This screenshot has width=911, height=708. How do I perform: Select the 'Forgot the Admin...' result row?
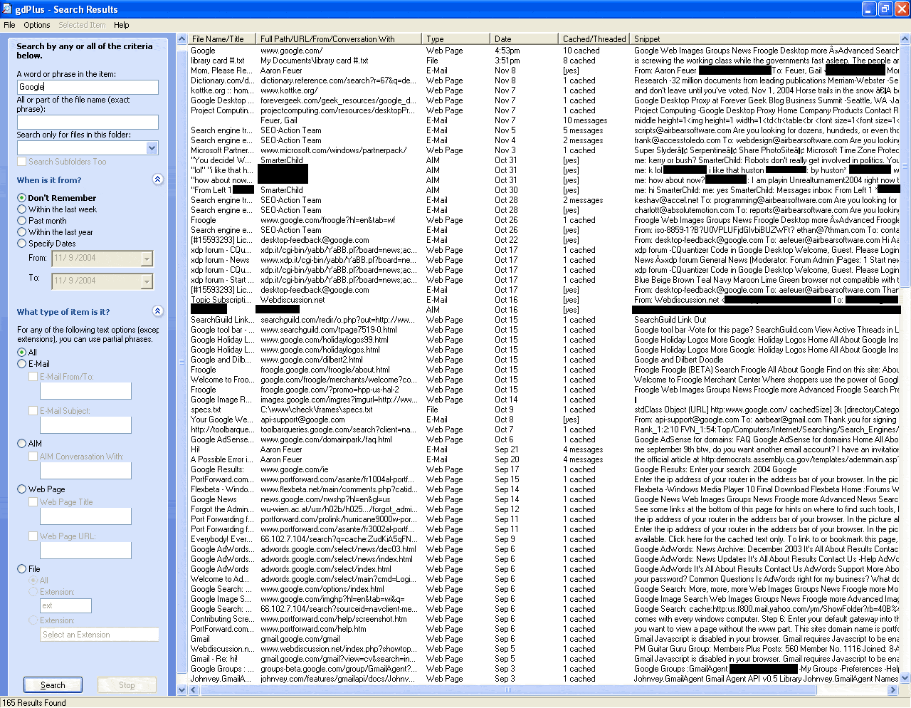click(x=544, y=509)
